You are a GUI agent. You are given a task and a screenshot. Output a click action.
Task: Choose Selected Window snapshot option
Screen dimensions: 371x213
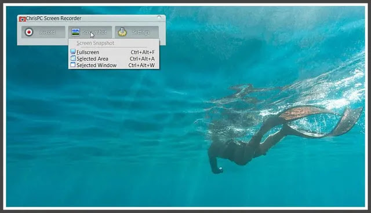tap(114, 65)
